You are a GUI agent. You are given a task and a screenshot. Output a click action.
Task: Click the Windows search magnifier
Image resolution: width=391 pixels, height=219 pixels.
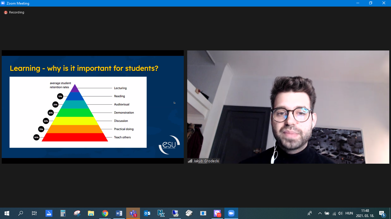[21, 213]
